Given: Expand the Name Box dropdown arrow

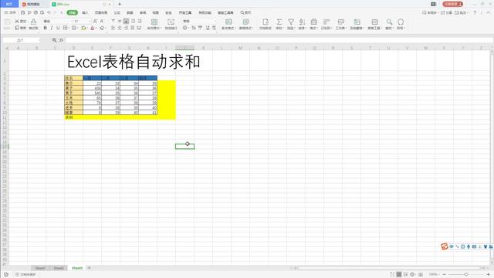Looking at the screenshot, I should click(39, 40).
